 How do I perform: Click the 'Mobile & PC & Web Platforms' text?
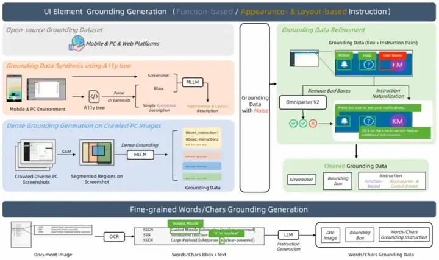[x=123, y=44]
